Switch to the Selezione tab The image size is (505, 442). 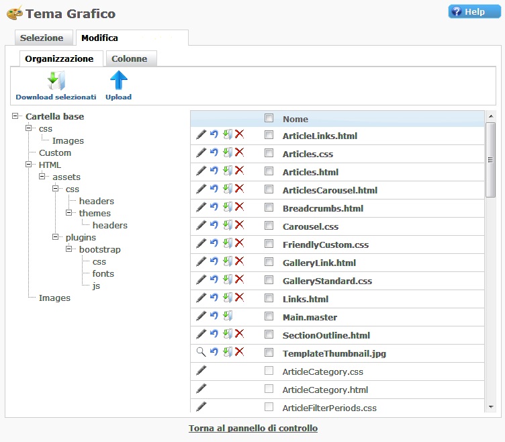point(42,38)
